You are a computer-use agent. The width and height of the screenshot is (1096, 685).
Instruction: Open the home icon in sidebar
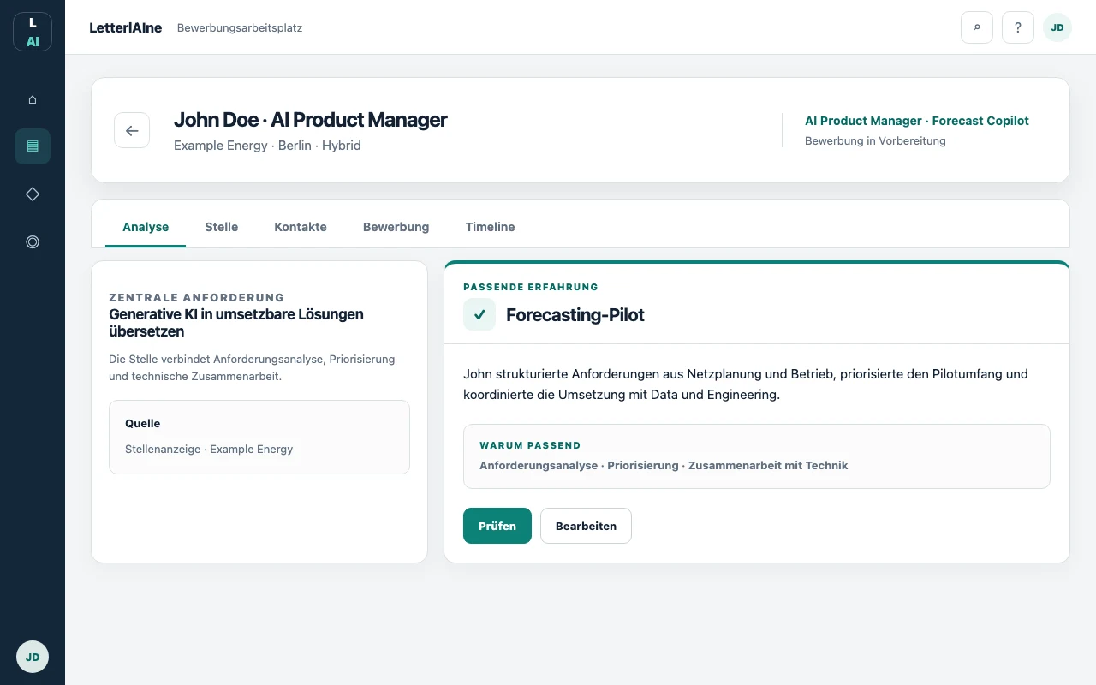coord(33,99)
